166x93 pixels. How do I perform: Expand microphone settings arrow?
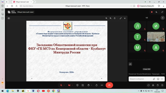coord(64,85)
